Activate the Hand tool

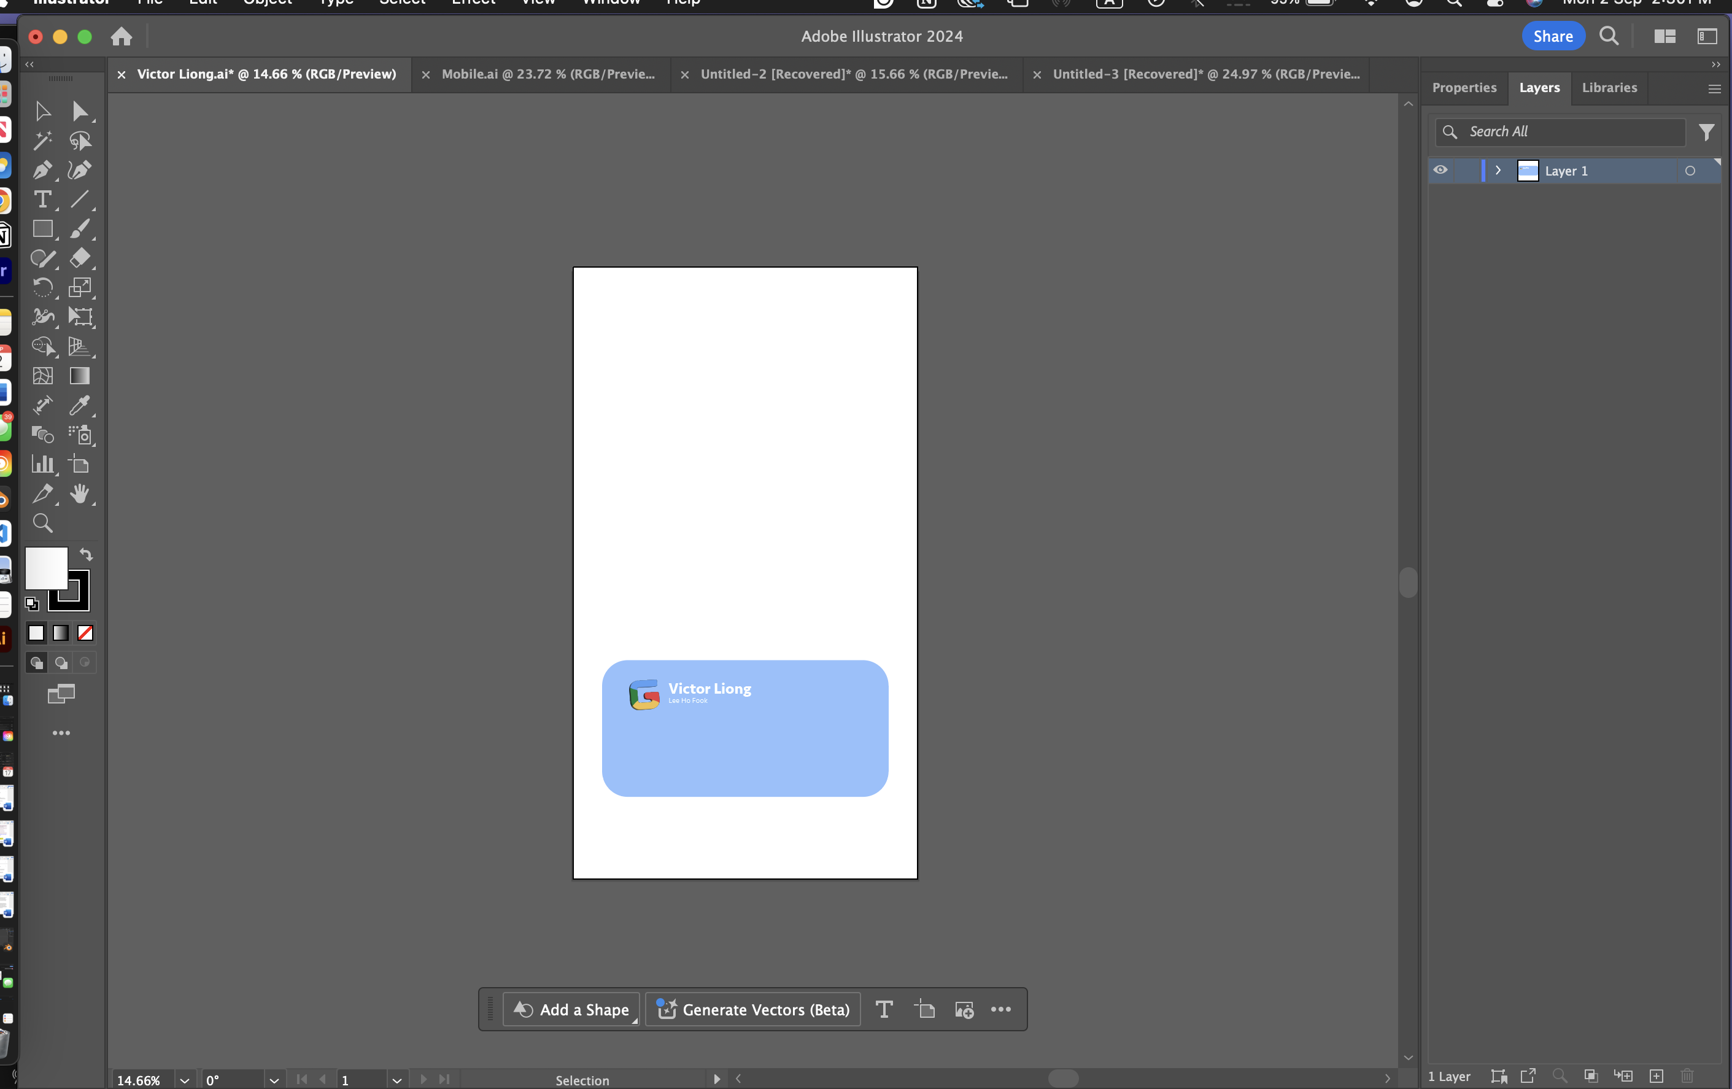point(79,494)
